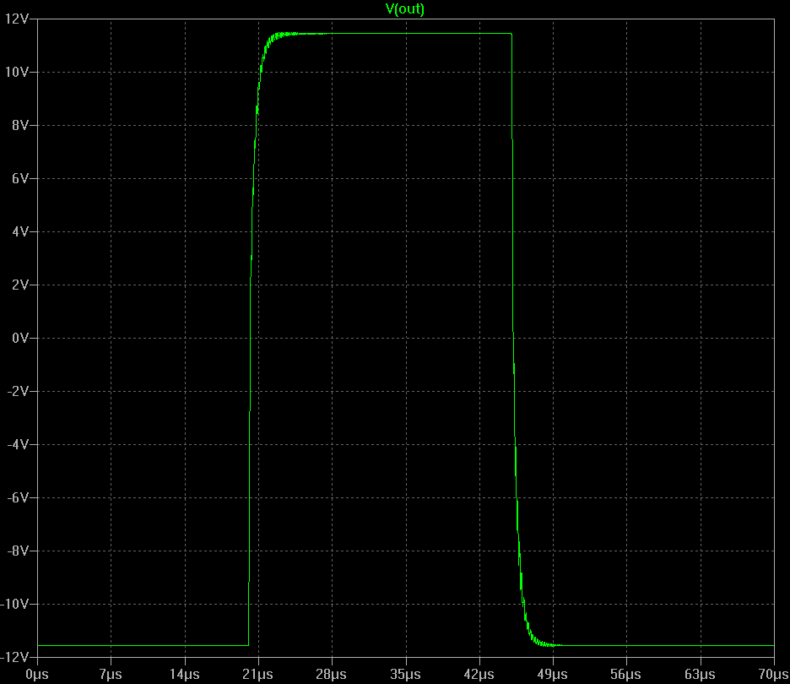Click the 49µs time axis label

coord(553,675)
